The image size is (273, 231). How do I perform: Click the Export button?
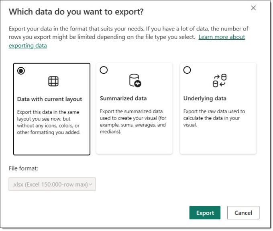coord(205,213)
